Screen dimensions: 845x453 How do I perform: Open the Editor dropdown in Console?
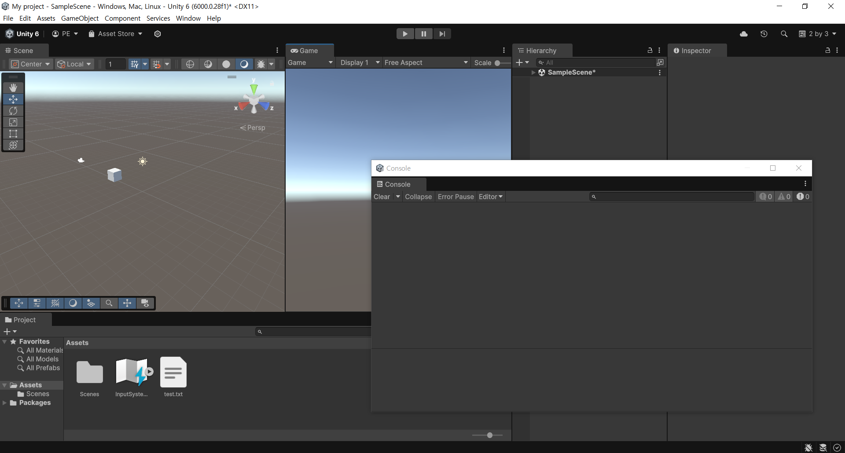pos(491,197)
